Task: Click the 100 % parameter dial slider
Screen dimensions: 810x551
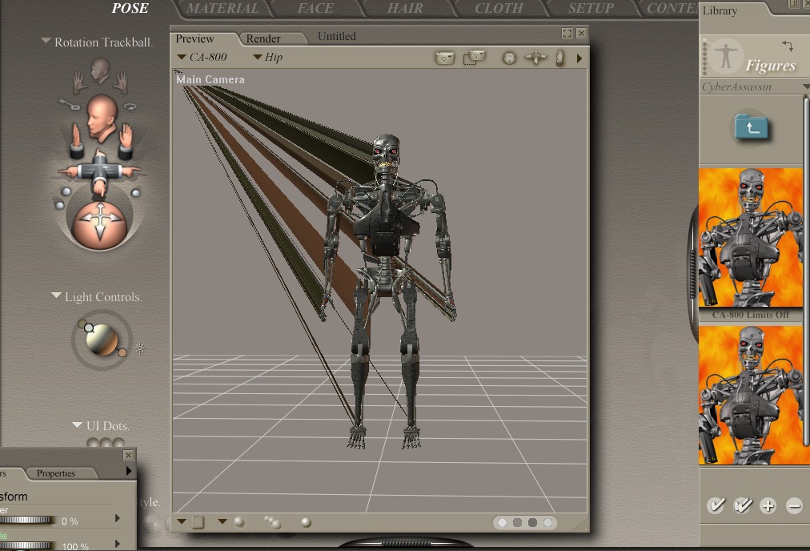Action: point(28,545)
